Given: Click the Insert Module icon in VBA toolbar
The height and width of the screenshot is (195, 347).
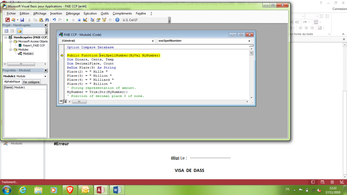Looking at the screenshot, I should [14, 20].
